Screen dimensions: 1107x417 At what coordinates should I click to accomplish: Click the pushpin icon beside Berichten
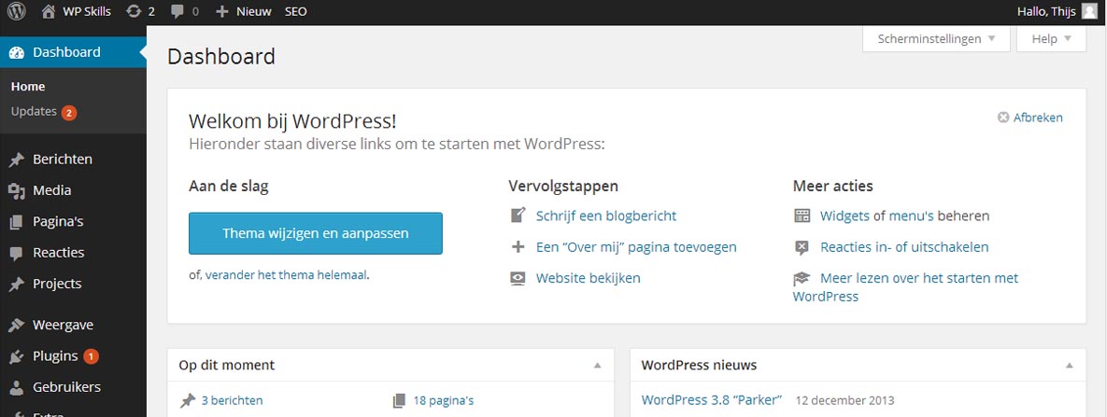pos(16,160)
